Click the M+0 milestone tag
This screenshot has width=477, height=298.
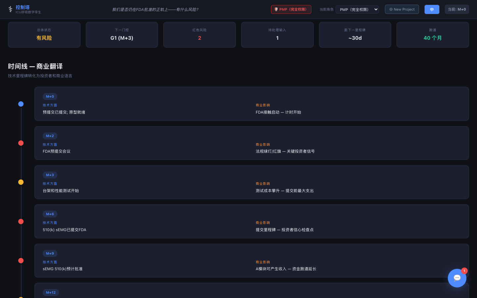coord(50,97)
